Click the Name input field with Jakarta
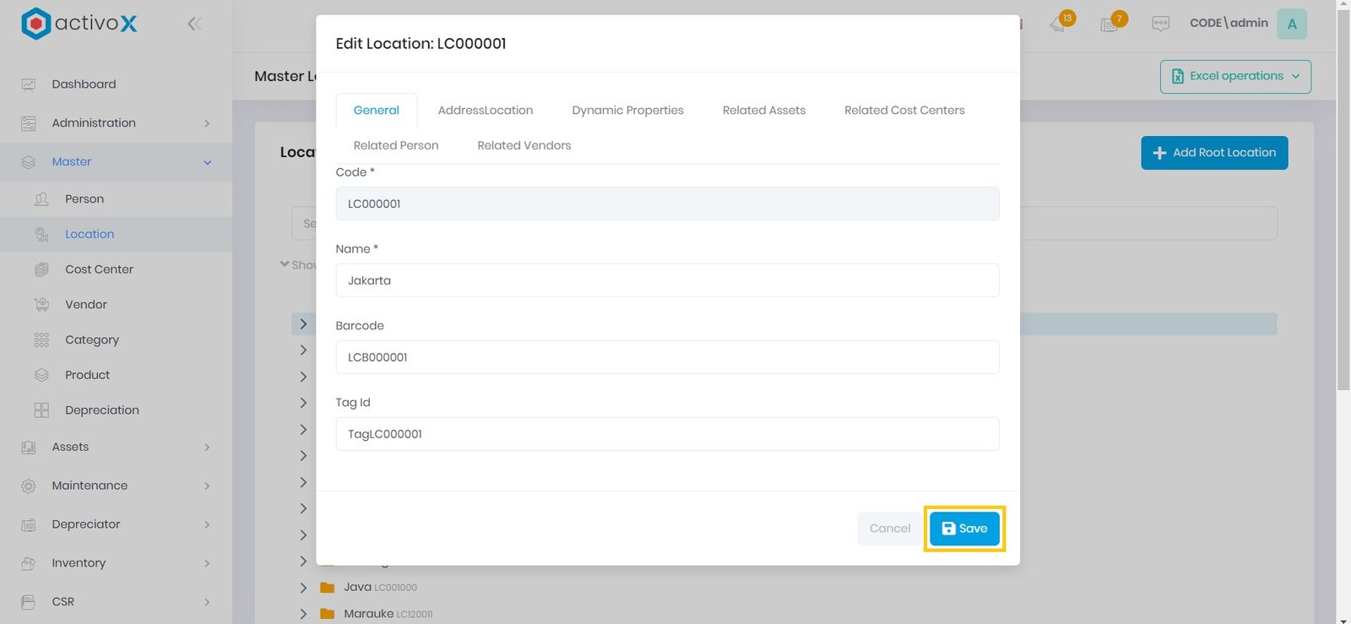Viewport: 1351px width, 624px height. pos(667,280)
